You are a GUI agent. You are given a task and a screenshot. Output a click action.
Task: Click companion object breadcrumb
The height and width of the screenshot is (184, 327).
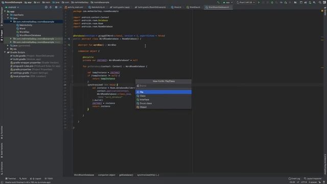click(x=107, y=175)
